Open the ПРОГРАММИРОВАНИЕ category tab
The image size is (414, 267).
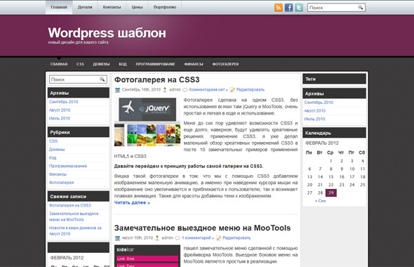pyautogui.click(x=155, y=64)
